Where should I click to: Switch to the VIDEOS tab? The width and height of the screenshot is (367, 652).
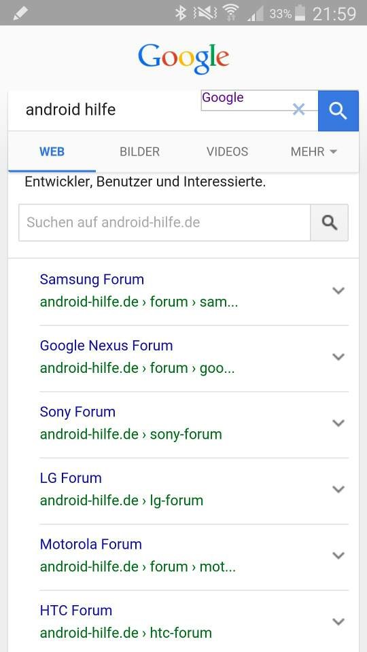(x=227, y=151)
